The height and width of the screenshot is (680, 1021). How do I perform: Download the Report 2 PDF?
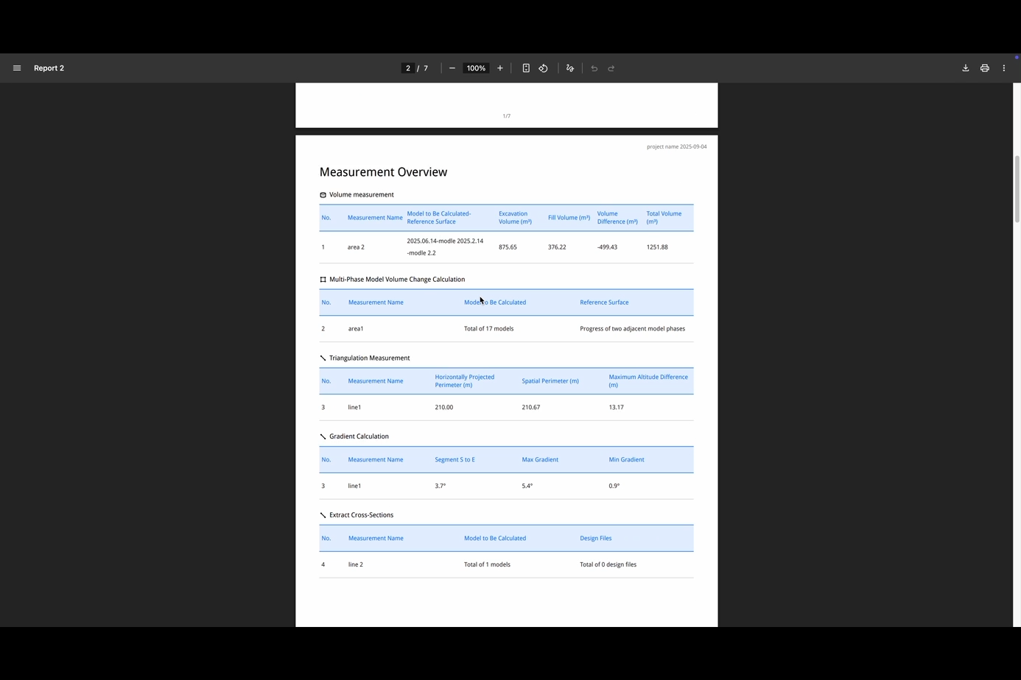click(x=966, y=68)
